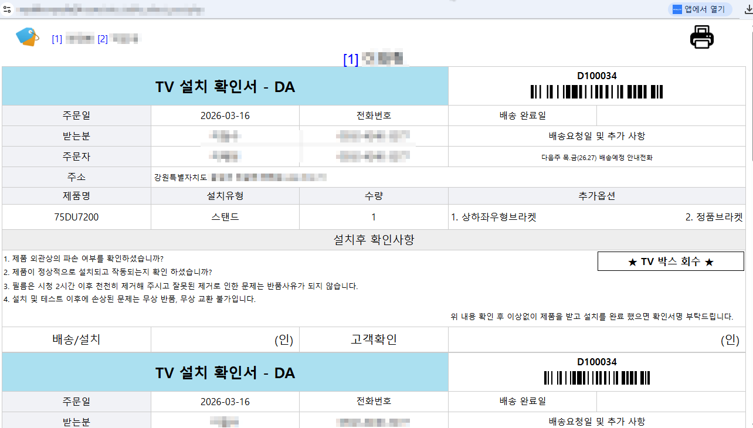
Task: Click the quantity value 1 in the 수량 column
Action: [374, 217]
